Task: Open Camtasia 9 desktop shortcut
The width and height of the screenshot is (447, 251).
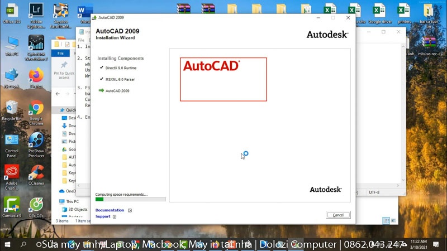Action: pos(12,207)
